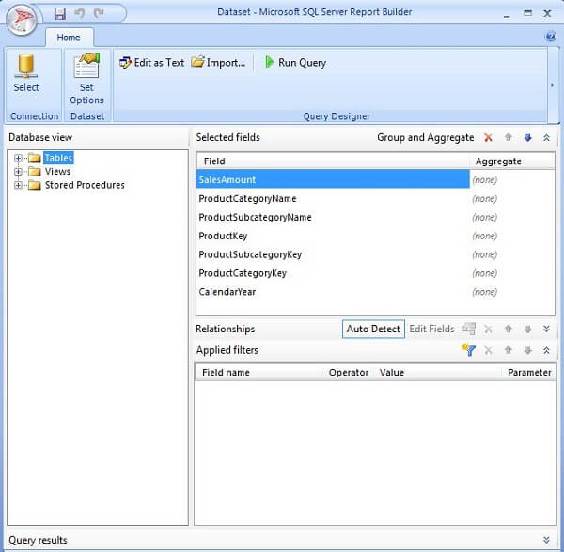This screenshot has height=552, width=564.
Task: Select the ProductCategoryKey field row
Action: (x=333, y=273)
